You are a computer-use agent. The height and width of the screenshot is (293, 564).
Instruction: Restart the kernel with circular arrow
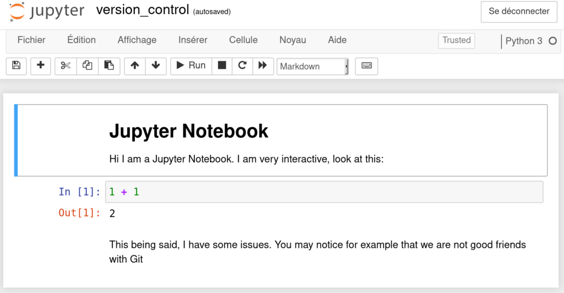point(242,66)
